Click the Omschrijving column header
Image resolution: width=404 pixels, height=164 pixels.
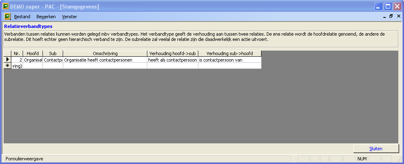click(x=105, y=53)
